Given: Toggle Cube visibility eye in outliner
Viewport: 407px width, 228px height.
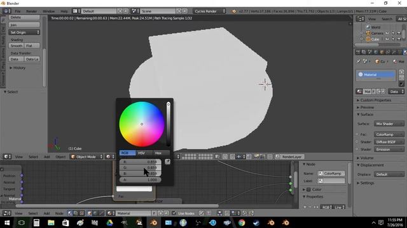Looking at the screenshot, I should pyautogui.click(x=387, y=39).
